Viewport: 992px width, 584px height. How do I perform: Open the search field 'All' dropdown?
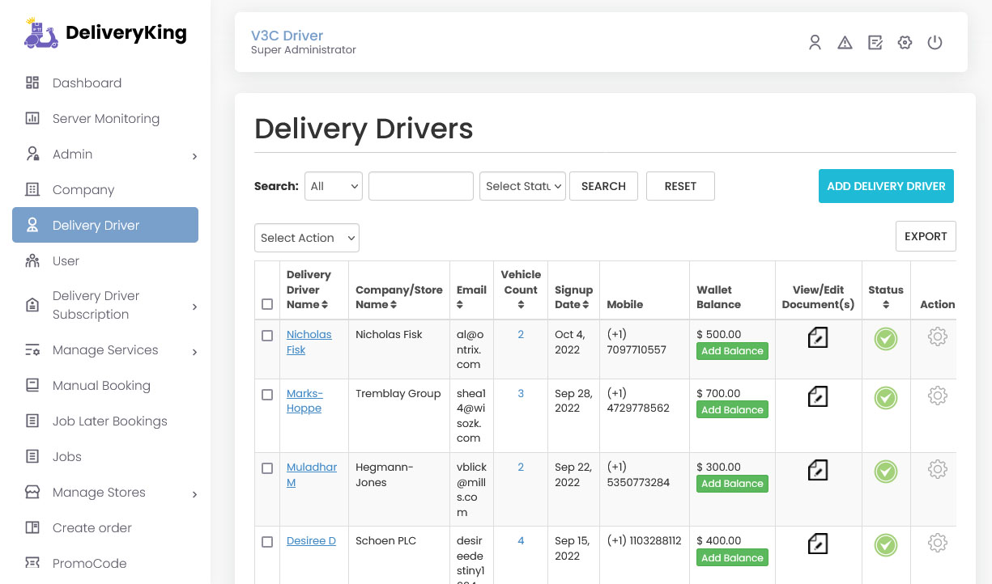tap(334, 186)
